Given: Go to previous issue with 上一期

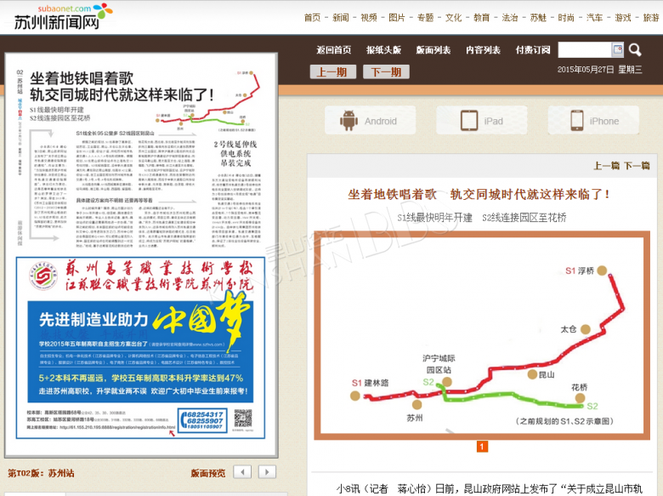Looking at the screenshot, I should 332,72.
